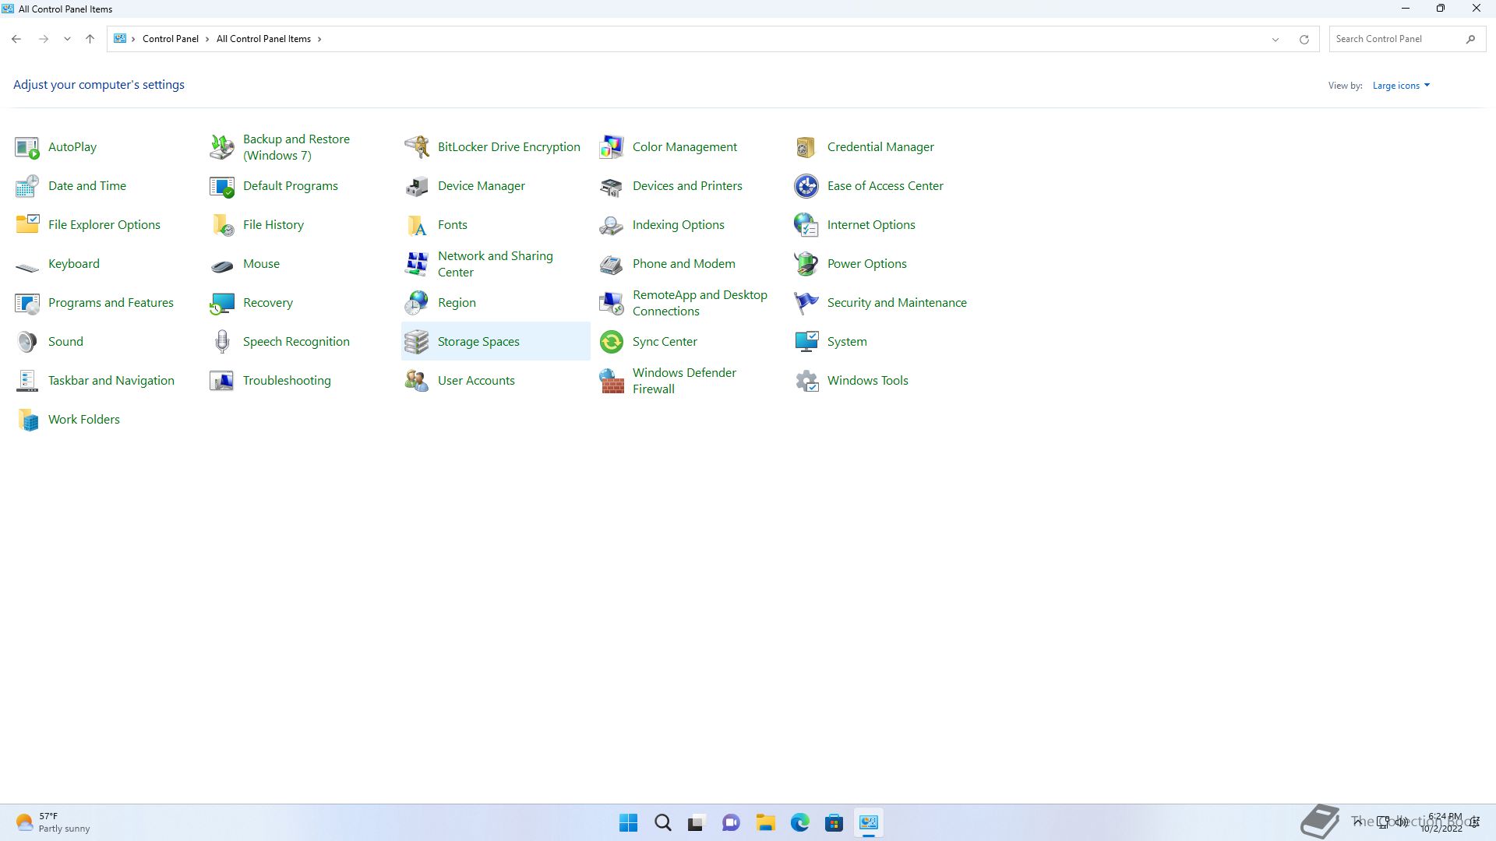Open File Explorer from the taskbar
Viewport: 1496px width, 841px height.
[765, 822]
